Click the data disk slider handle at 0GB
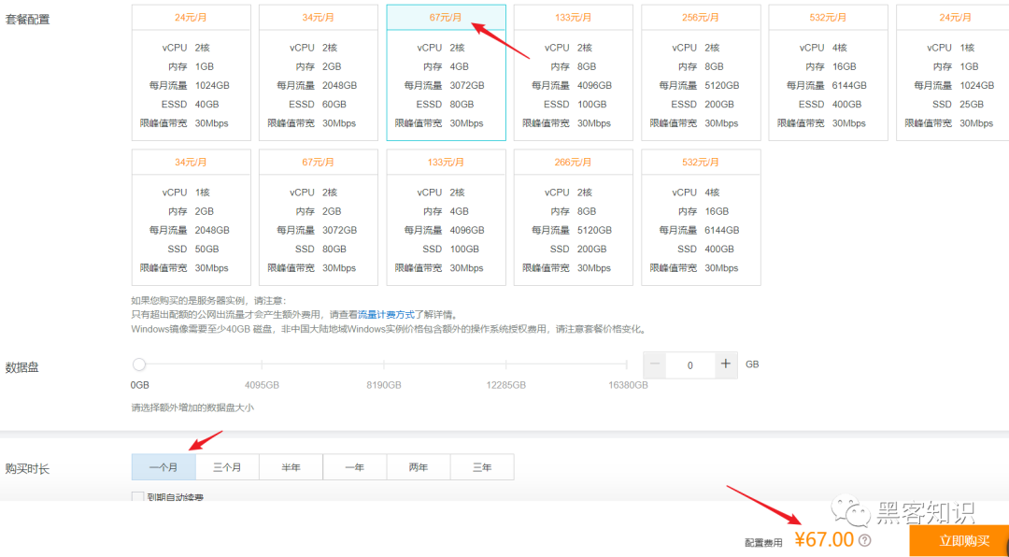This screenshot has width=1009, height=557. [x=139, y=365]
